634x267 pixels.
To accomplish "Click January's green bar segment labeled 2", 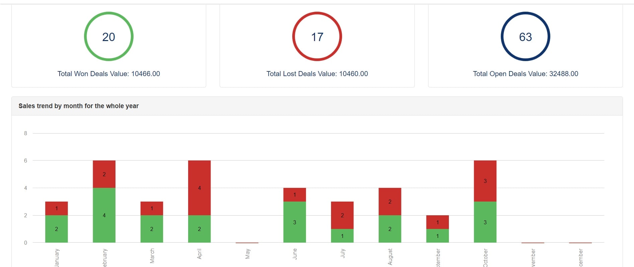I will [56, 229].
